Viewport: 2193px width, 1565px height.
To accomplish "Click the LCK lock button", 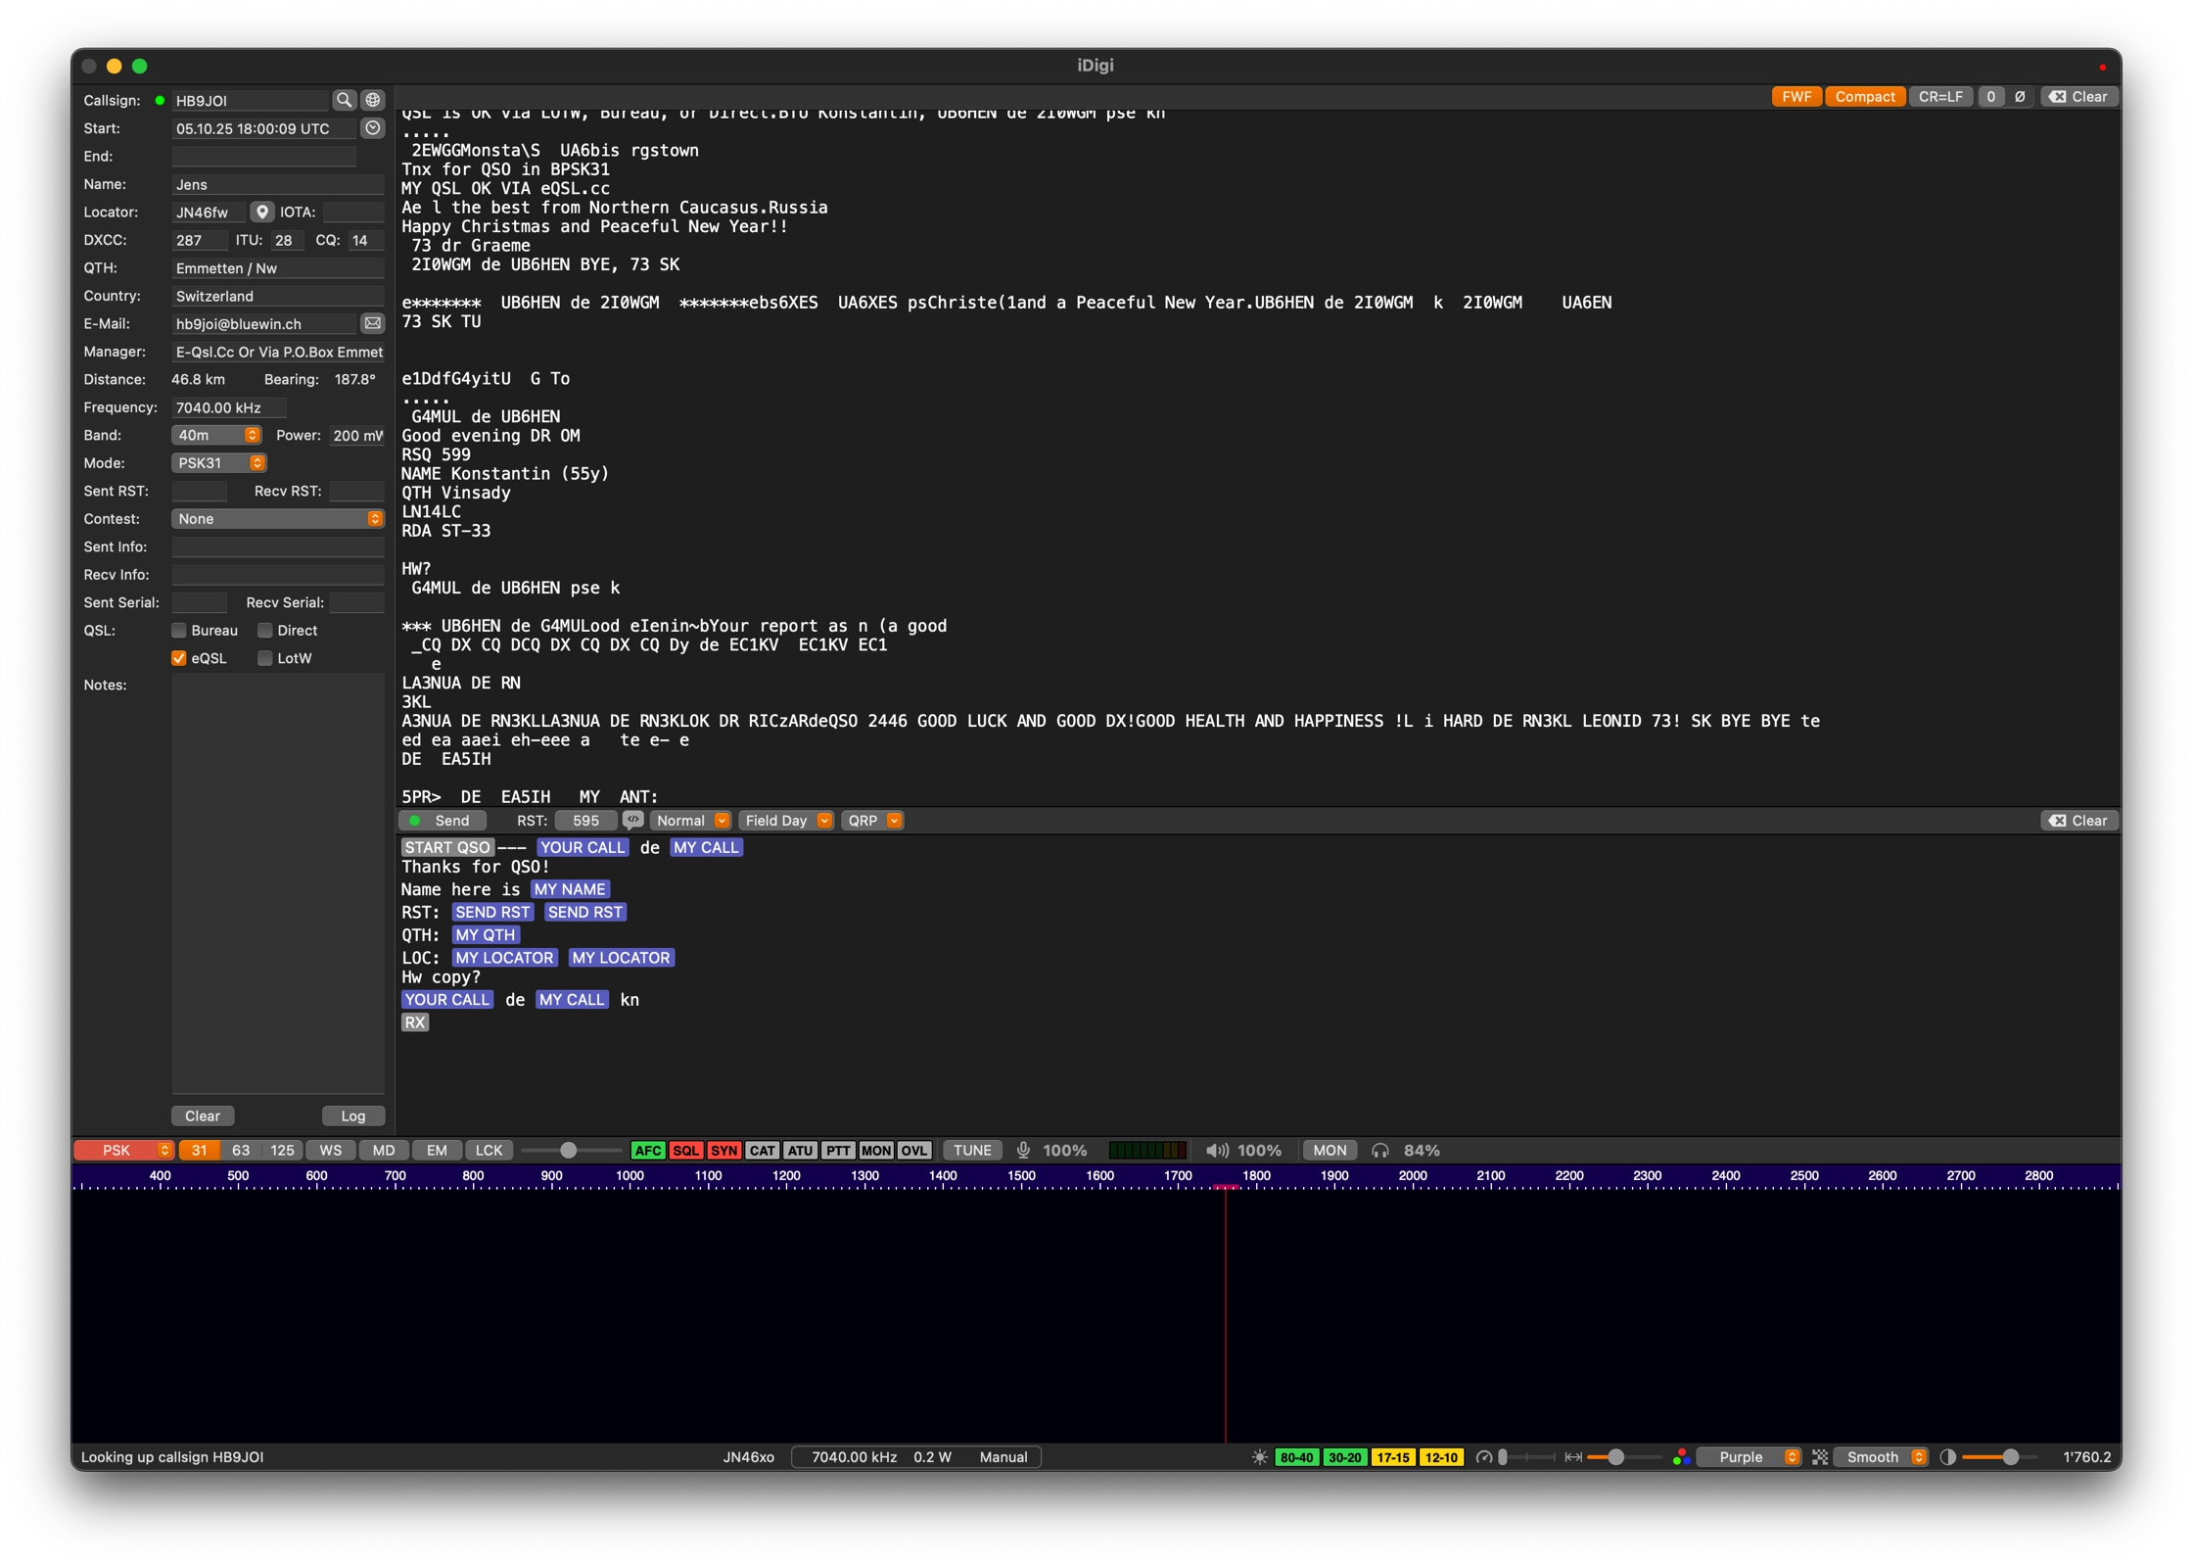I will pyautogui.click(x=489, y=1151).
